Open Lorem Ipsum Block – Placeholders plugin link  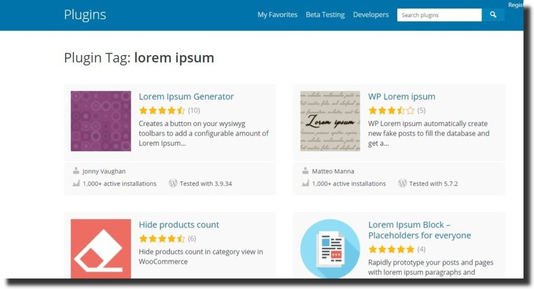click(x=420, y=230)
